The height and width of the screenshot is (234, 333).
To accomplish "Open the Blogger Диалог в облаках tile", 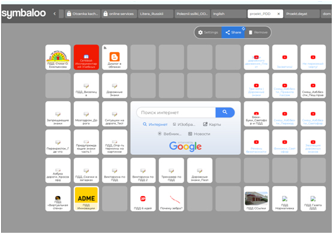I will click(x=115, y=57).
